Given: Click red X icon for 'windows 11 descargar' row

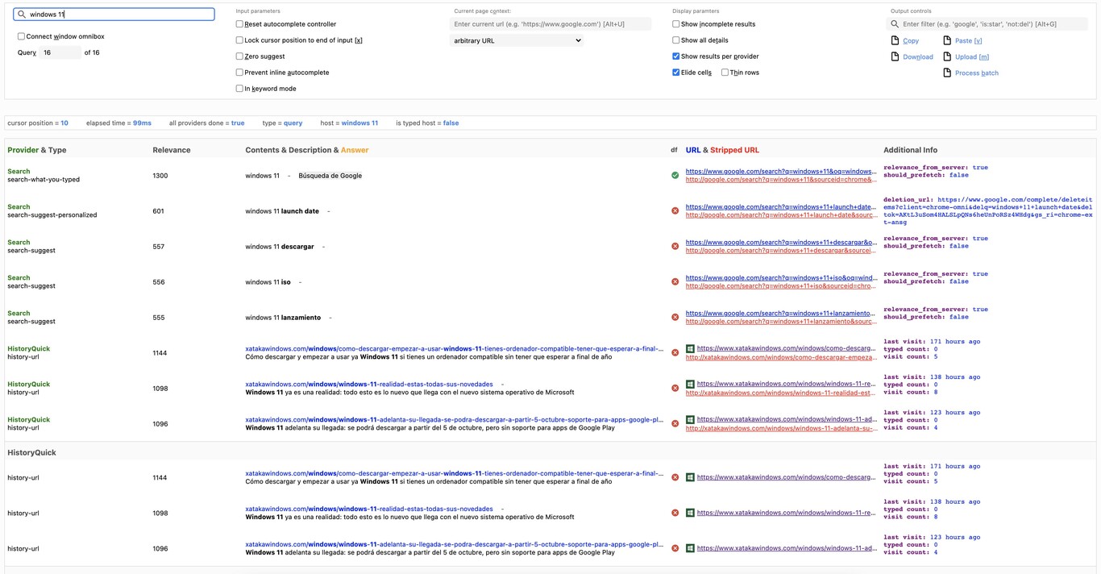Looking at the screenshot, I should (x=675, y=246).
